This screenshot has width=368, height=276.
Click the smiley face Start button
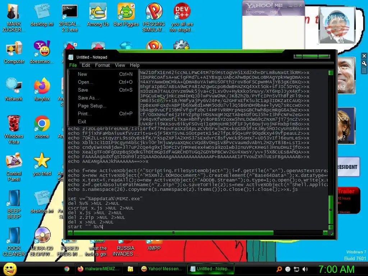pos(10,269)
